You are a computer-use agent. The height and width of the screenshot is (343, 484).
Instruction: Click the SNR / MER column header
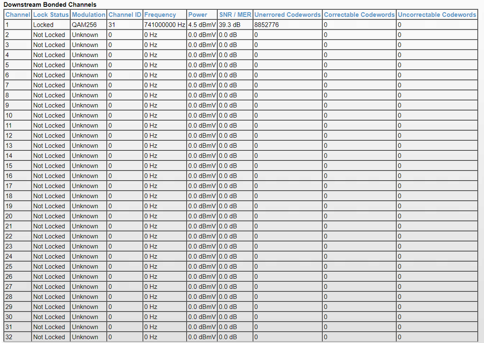(235, 15)
